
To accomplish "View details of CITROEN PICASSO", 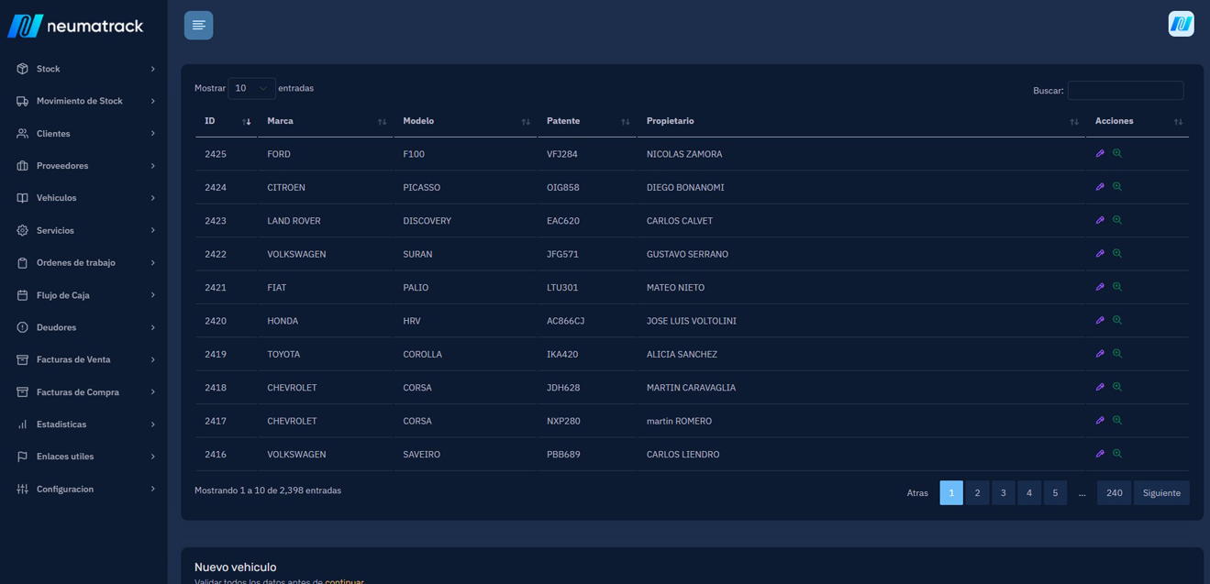I will coord(1117,187).
